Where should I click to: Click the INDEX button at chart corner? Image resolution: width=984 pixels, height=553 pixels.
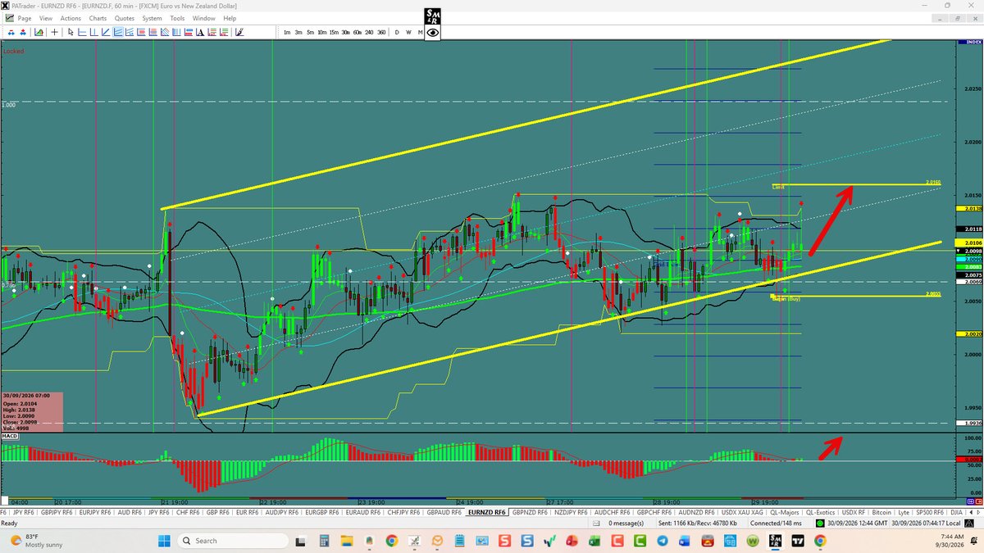[968, 40]
